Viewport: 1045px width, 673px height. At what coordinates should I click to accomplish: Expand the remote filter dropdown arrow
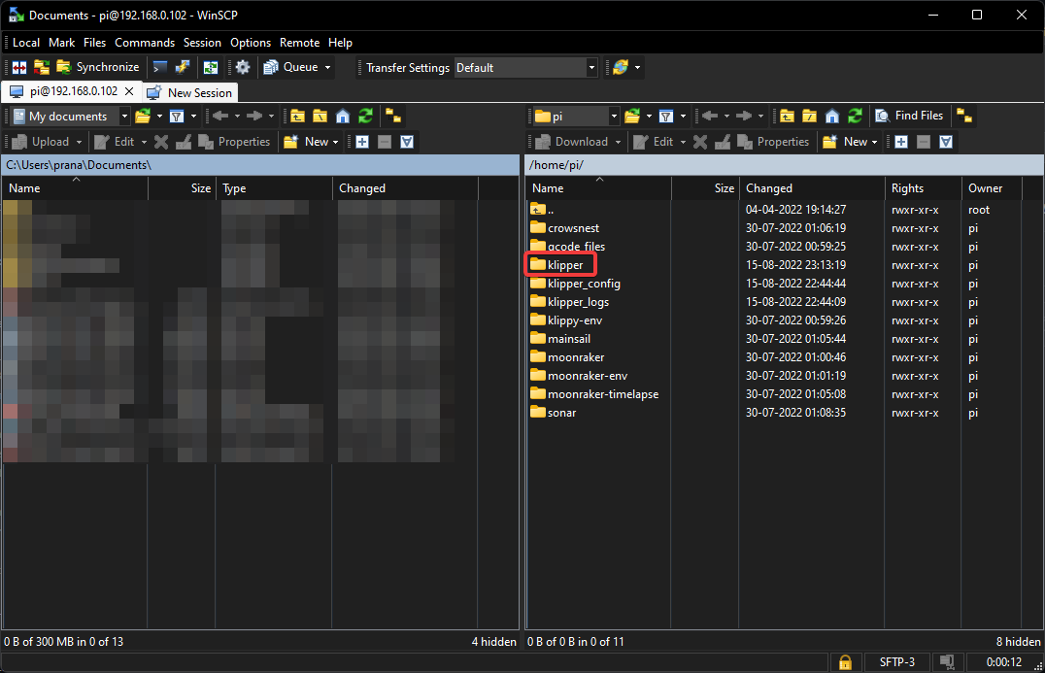(683, 116)
